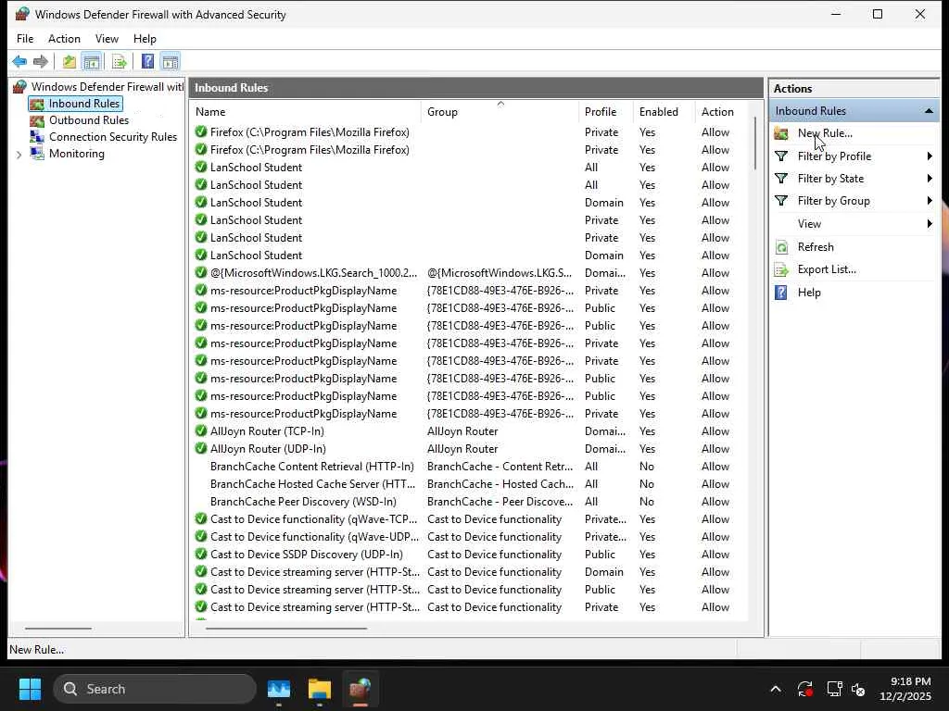
Task: Click the Monitoring tree icon
Action: tap(37, 154)
